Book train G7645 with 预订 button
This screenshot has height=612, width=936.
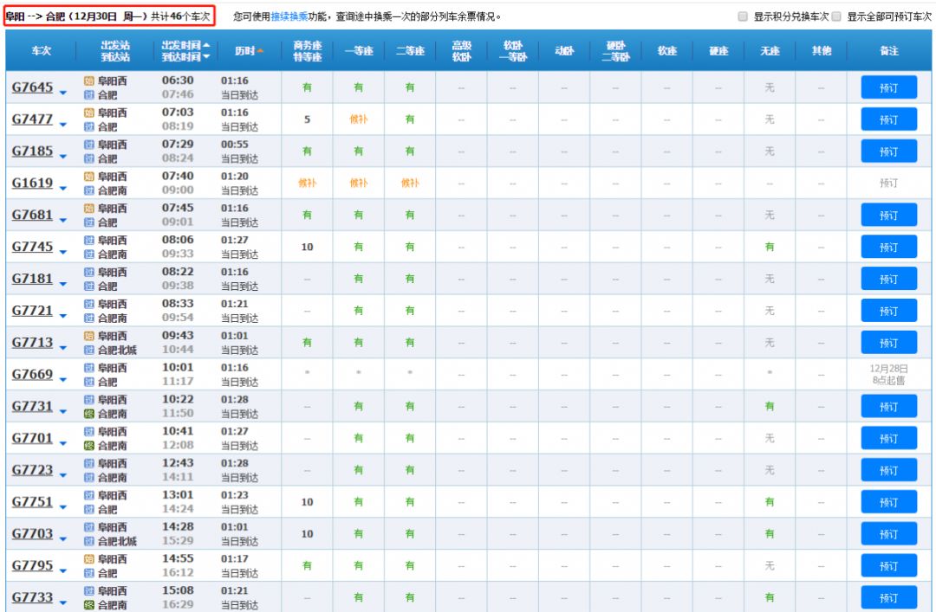tap(888, 87)
